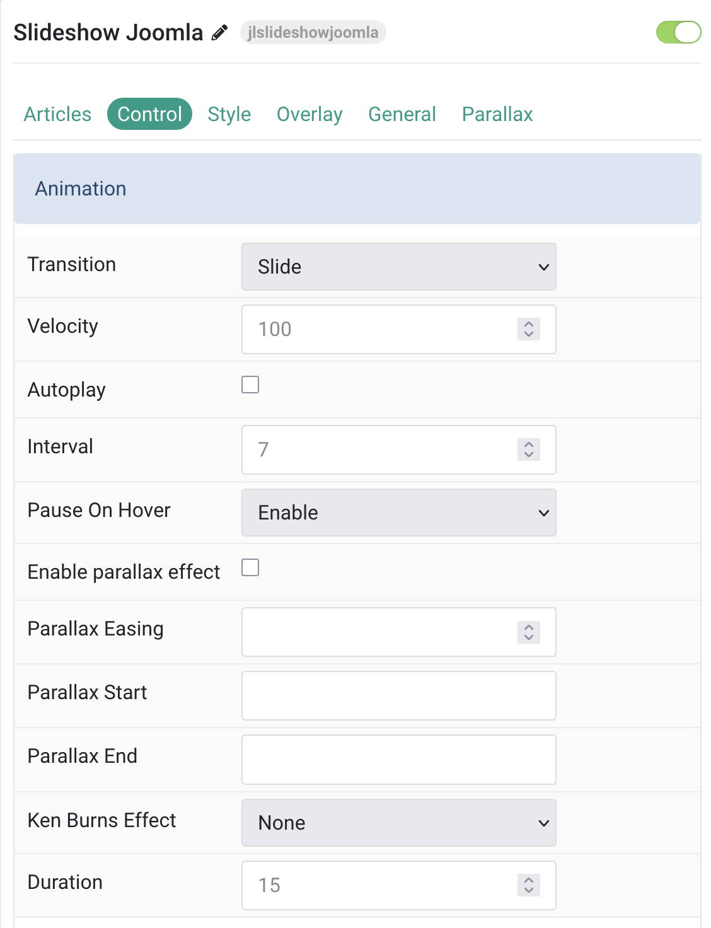Click the Velocity field stepper arrows
The width and height of the screenshot is (711, 928).
[529, 329]
